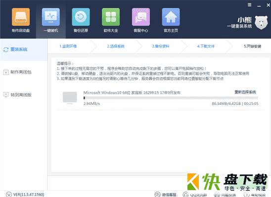The height and width of the screenshot is (197, 271).
Task: Click the Windows10 download progress bar
Action: 171,98
